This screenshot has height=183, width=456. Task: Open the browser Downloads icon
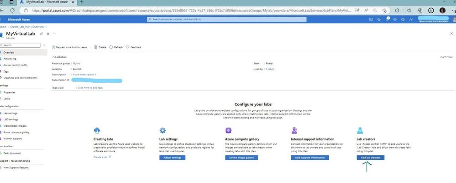[x=431, y=10]
